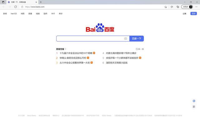Open the 百度热搜 heading link

click(x=60, y=49)
